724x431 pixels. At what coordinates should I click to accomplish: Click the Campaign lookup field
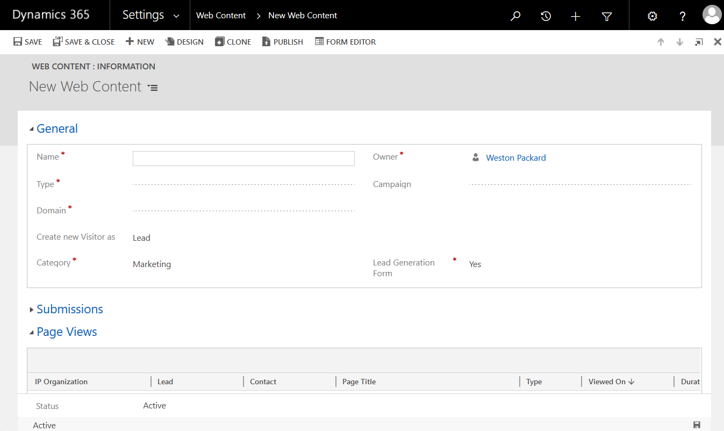[x=580, y=184]
